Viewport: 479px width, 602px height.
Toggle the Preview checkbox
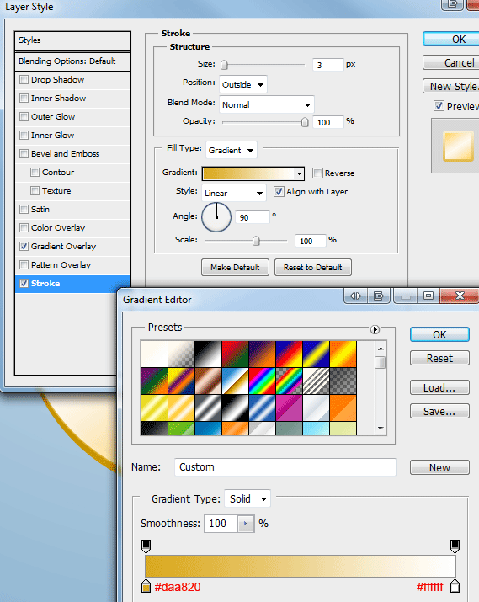click(x=439, y=105)
